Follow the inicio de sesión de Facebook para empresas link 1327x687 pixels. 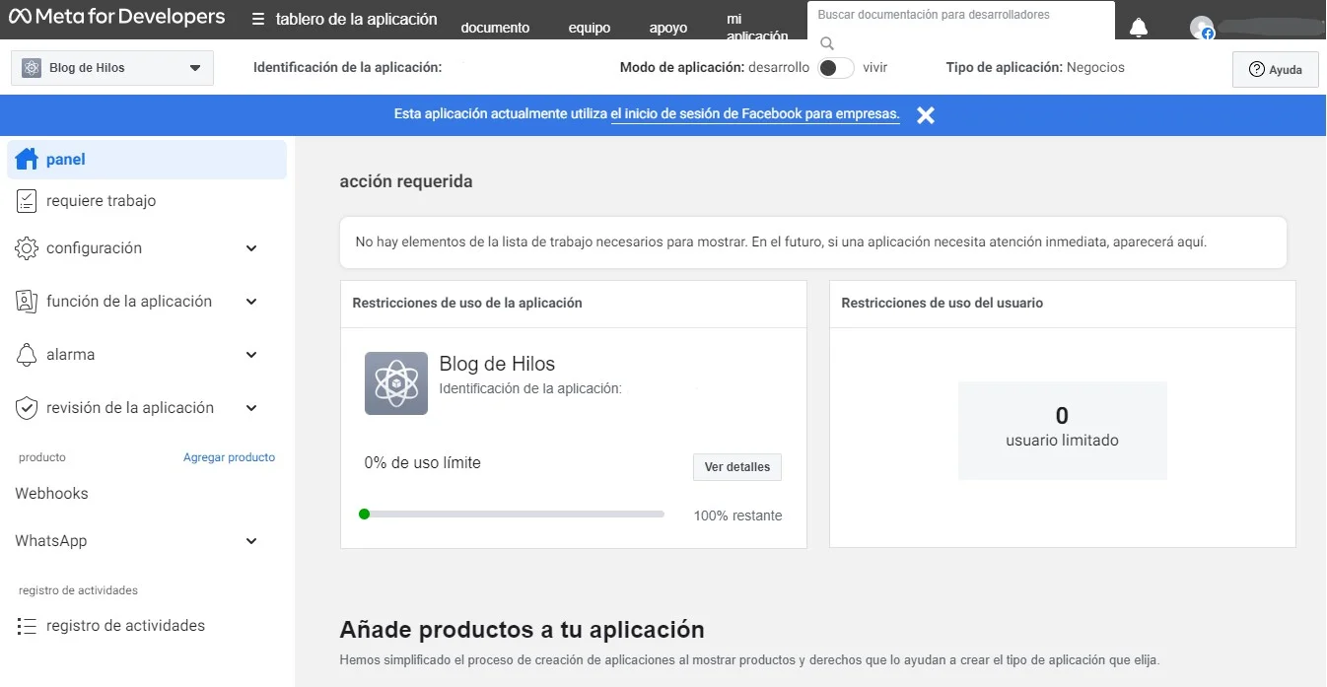tap(755, 114)
